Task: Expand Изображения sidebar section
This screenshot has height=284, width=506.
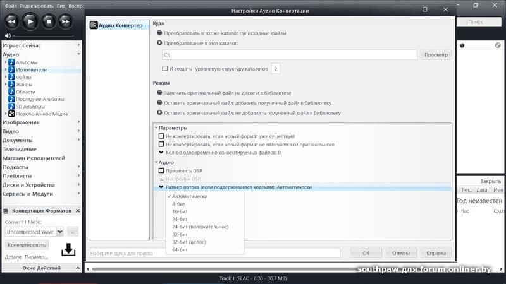Action: point(78,122)
